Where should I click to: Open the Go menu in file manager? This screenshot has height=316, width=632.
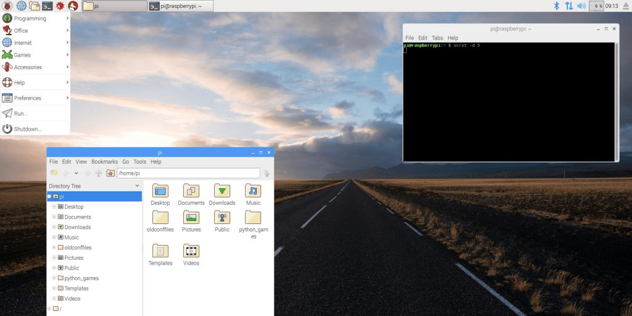[x=126, y=162]
